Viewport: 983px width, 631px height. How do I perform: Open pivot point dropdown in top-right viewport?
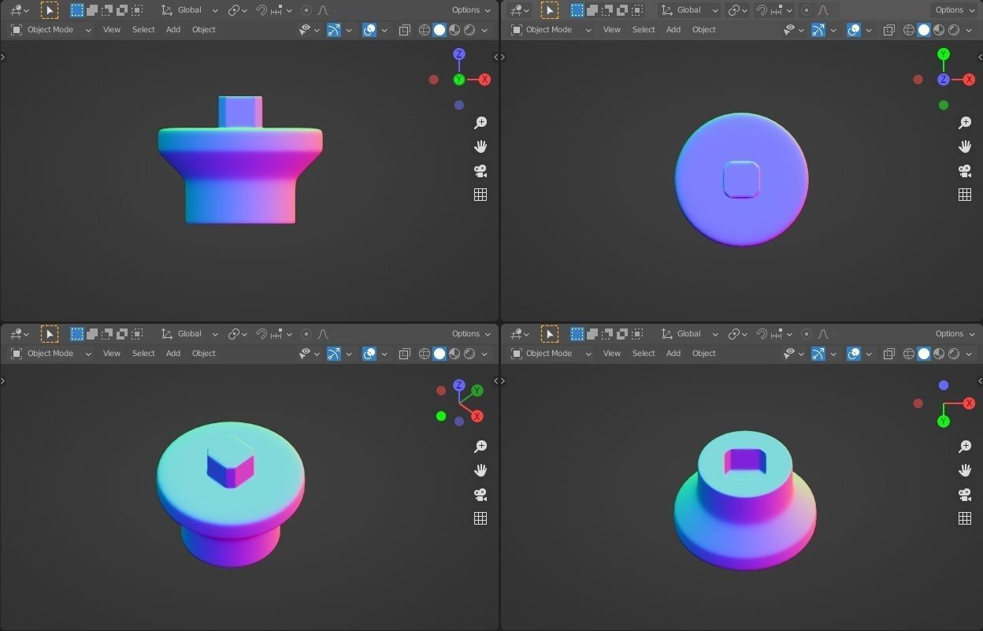pyautogui.click(x=737, y=10)
